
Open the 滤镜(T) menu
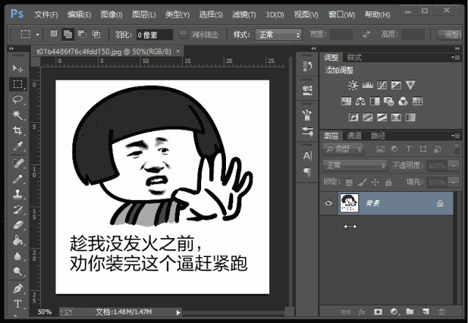tap(244, 14)
